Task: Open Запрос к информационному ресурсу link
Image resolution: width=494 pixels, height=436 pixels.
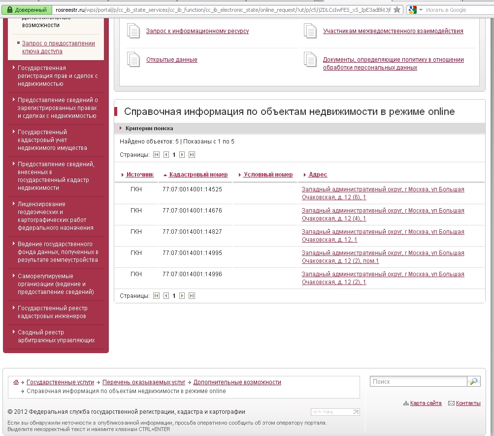Action: pyautogui.click(x=197, y=31)
